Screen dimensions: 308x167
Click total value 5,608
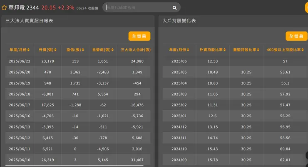click(137, 138)
